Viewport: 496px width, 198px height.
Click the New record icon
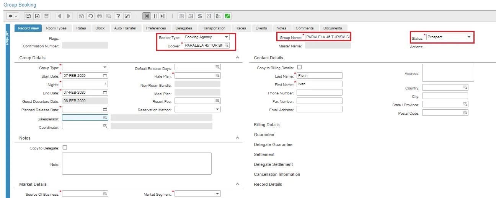tap(37, 16)
